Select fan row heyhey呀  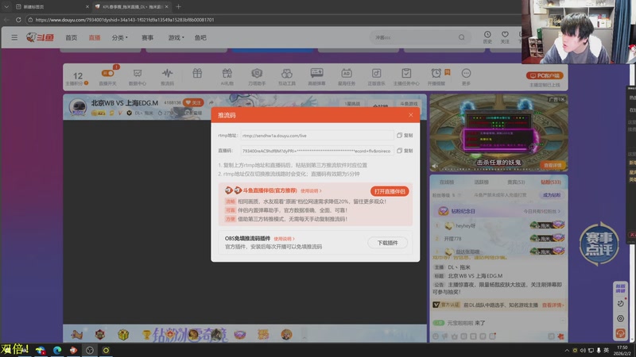coord(498,225)
